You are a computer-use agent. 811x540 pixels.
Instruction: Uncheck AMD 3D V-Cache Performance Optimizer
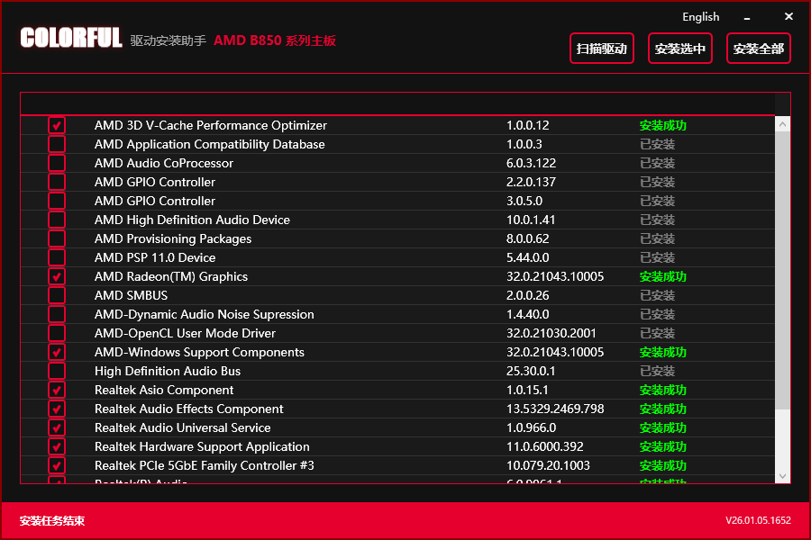pos(57,126)
